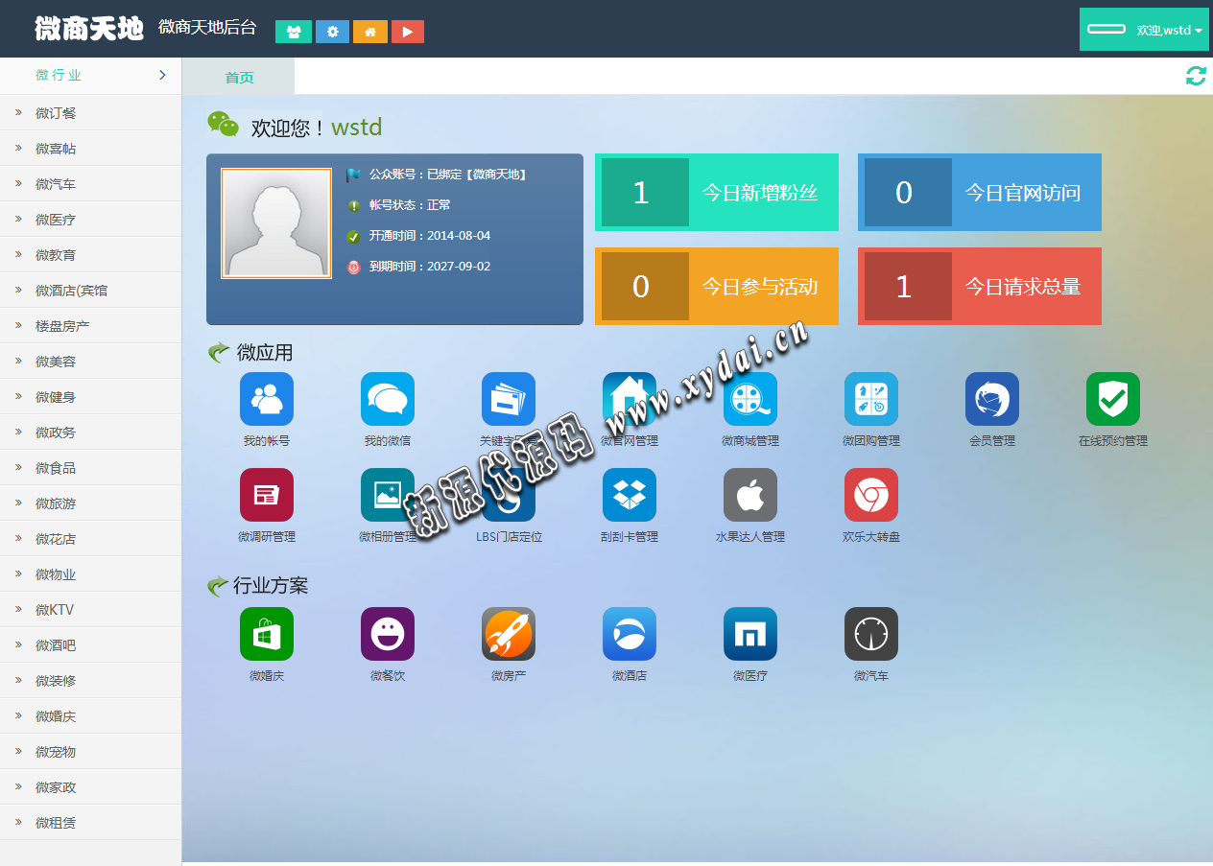
Task: Open 微家政 sidebar menu item
Action: [x=90, y=786]
